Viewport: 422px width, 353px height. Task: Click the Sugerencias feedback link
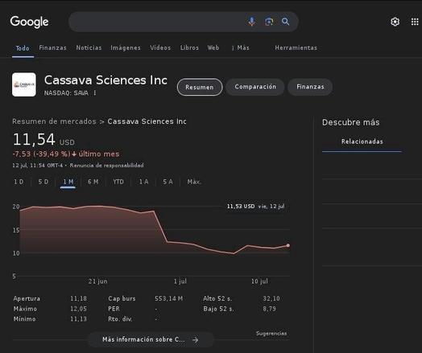coord(271,334)
